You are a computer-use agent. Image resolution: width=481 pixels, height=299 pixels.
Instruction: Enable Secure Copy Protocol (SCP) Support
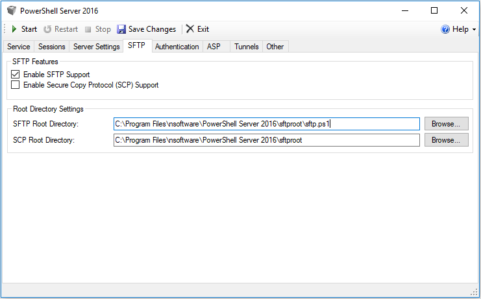16,85
